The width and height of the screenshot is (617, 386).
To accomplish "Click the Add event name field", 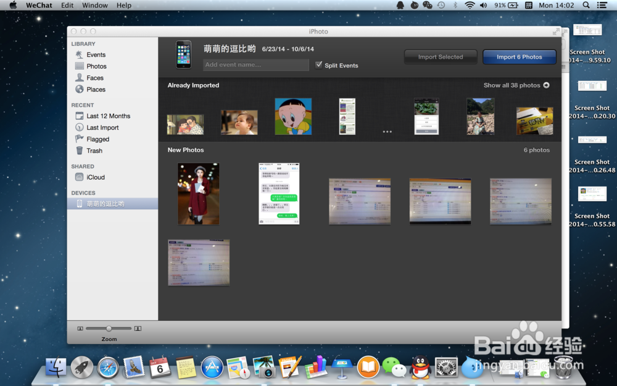I will (x=256, y=65).
